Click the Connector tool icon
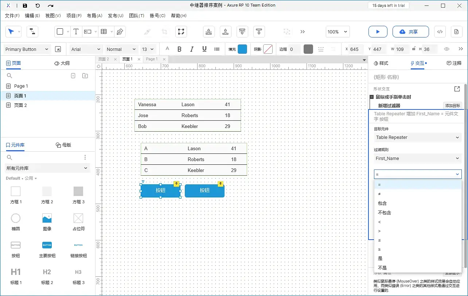 click(32, 32)
